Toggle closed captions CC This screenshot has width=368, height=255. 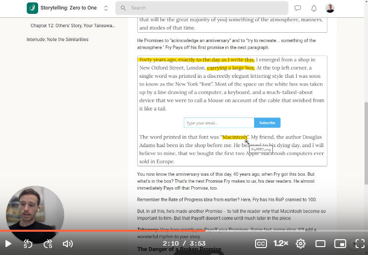click(261, 244)
